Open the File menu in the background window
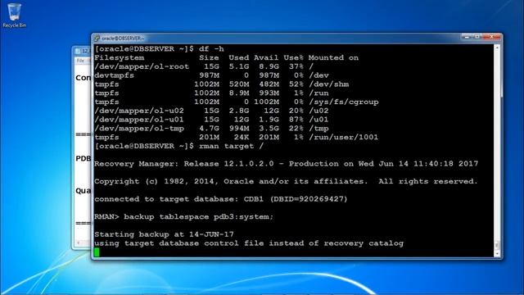This screenshot has width=524, height=295. pos(80,61)
